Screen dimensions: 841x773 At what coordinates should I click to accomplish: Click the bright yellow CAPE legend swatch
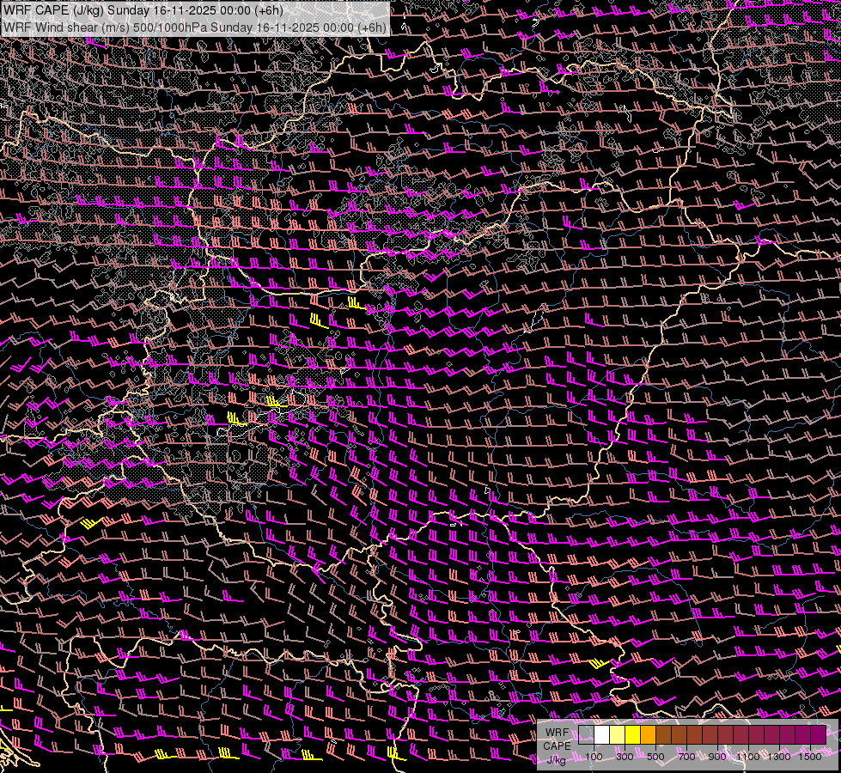click(x=632, y=734)
